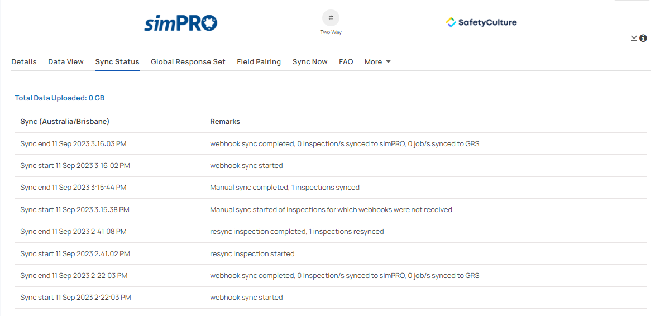Image resolution: width=660 pixels, height=316 pixels.
Task: Click the Total Data Uploaded link
Action: click(60, 98)
